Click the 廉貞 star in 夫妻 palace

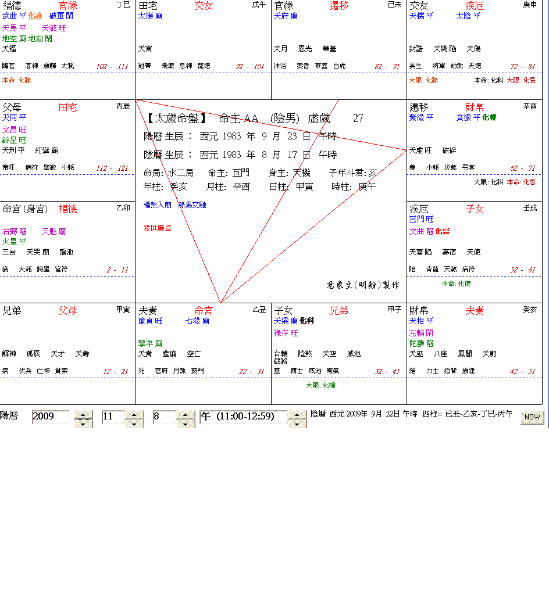coord(147,321)
